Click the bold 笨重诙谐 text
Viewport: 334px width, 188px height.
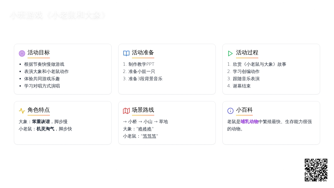(x=41, y=122)
